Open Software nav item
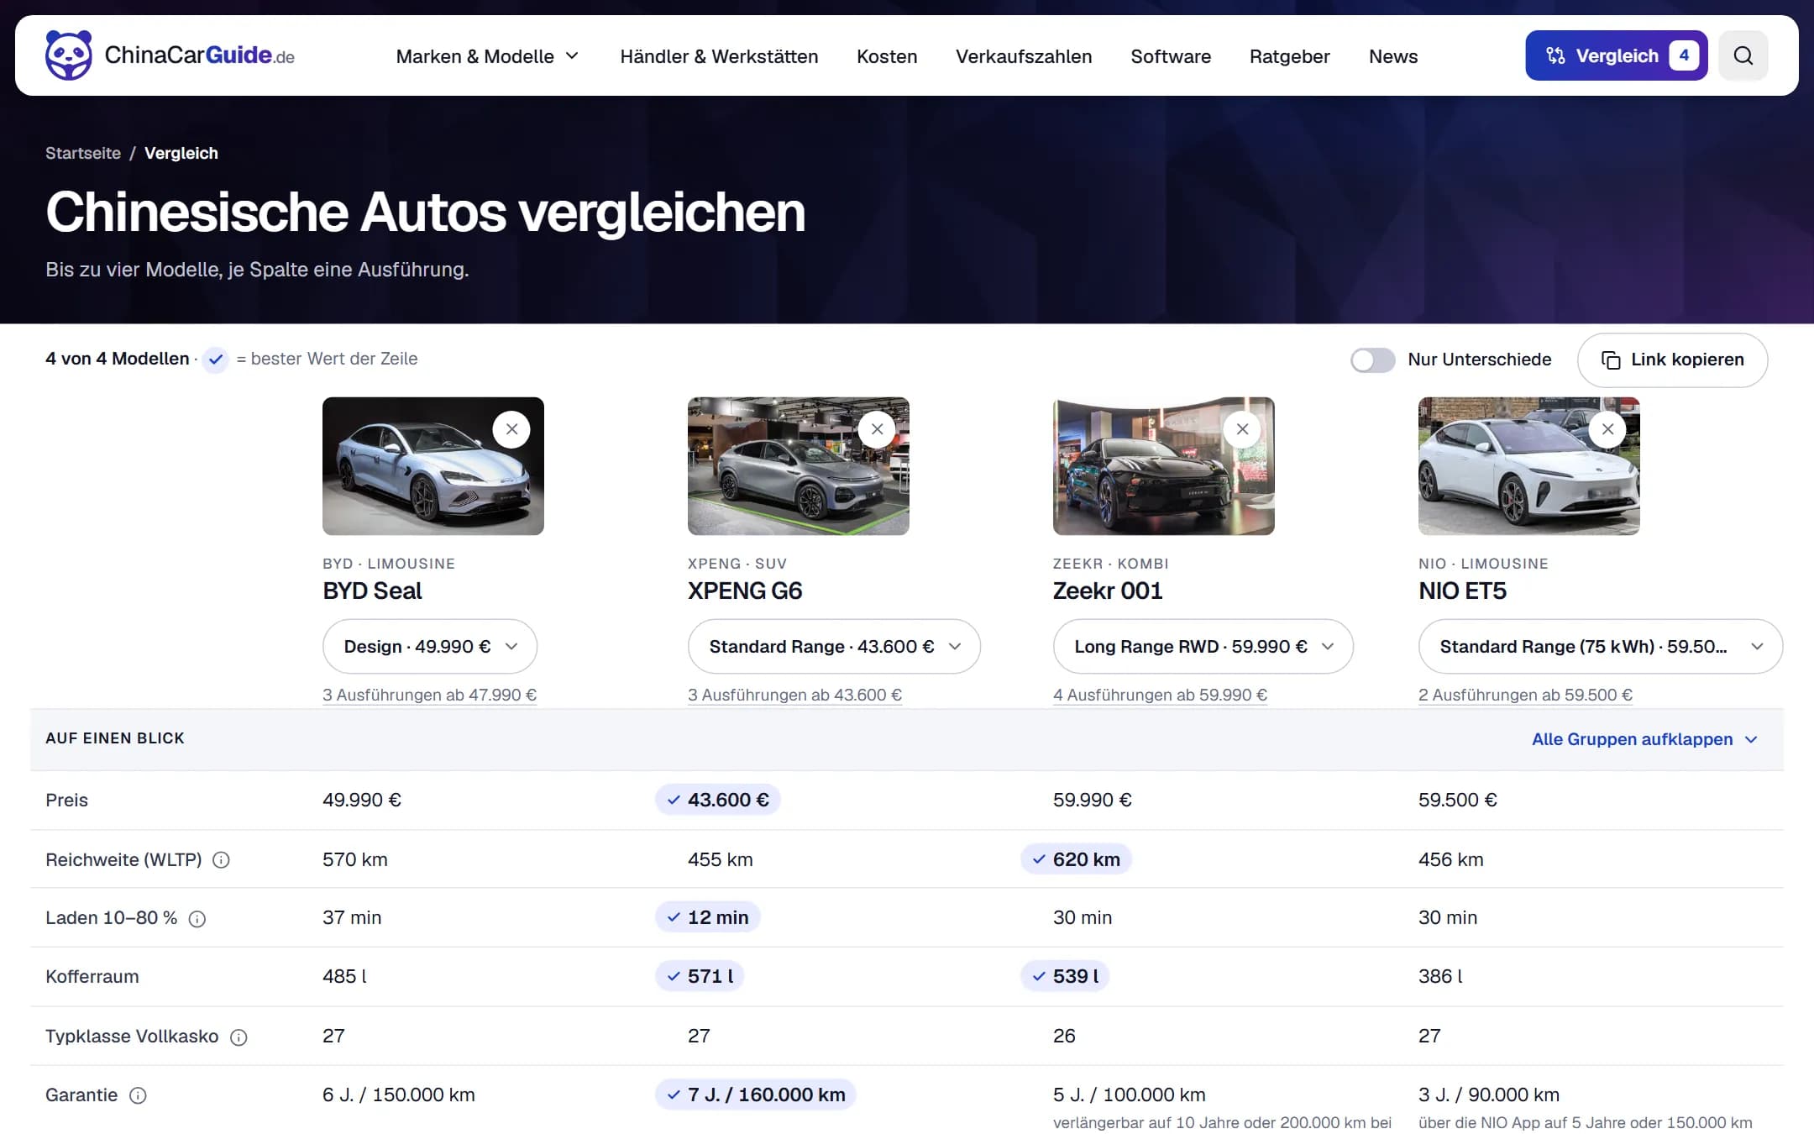The height and width of the screenshot is (1134, 1814). tap(1171, 56)
